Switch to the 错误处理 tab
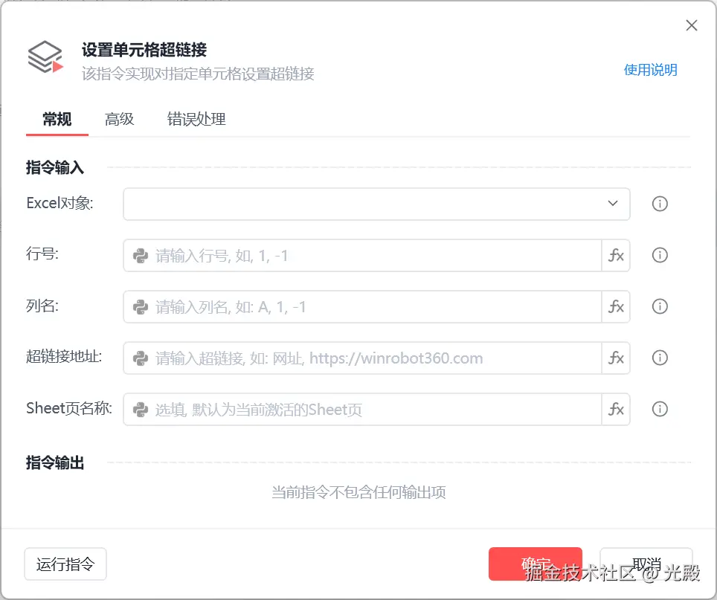 (196, 119)
